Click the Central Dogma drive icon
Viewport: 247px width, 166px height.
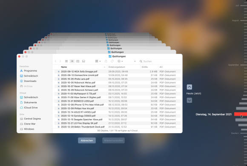21,119
